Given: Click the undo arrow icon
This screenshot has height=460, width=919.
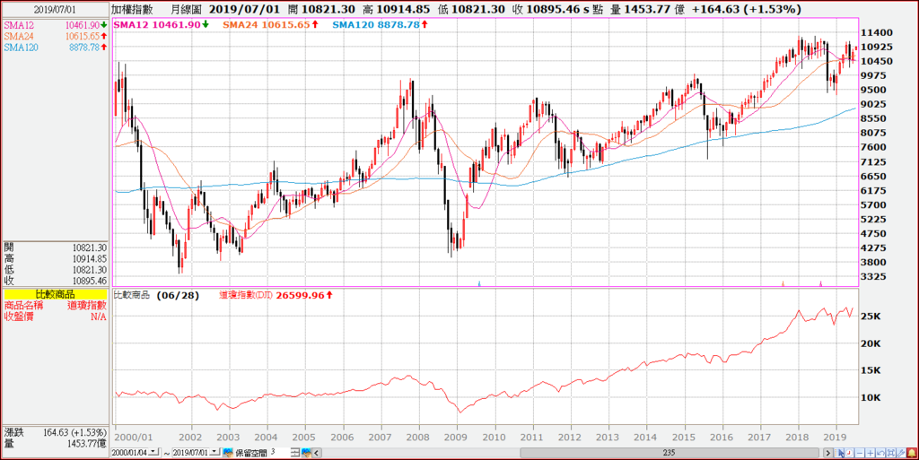Looking at the screenshot, I should click(x=881, y=453).
